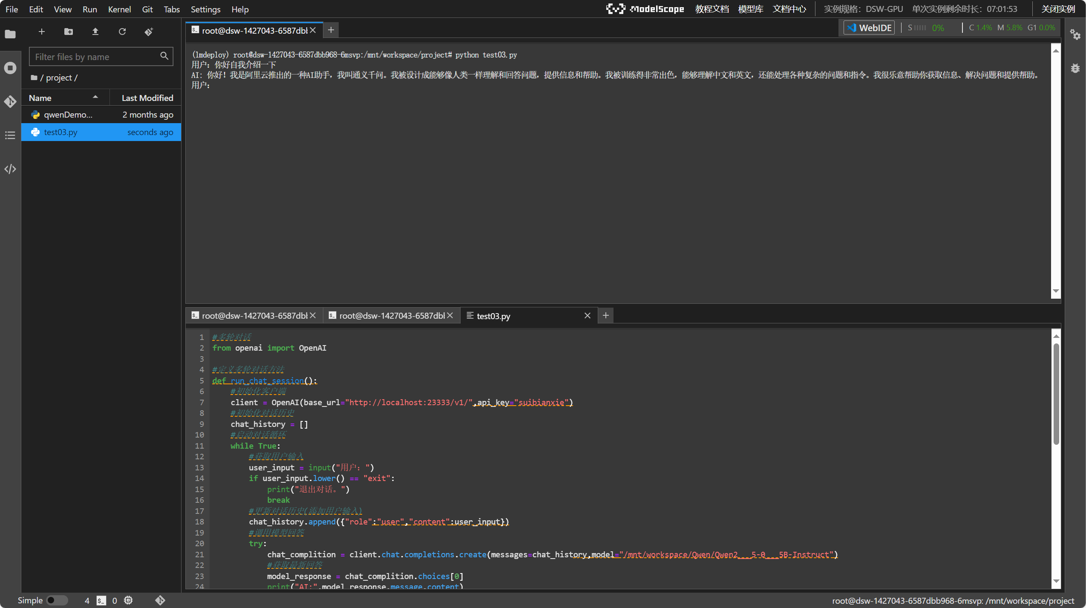
Task: Open the property inspector gear icon
Action: [x=1075, y=35]
